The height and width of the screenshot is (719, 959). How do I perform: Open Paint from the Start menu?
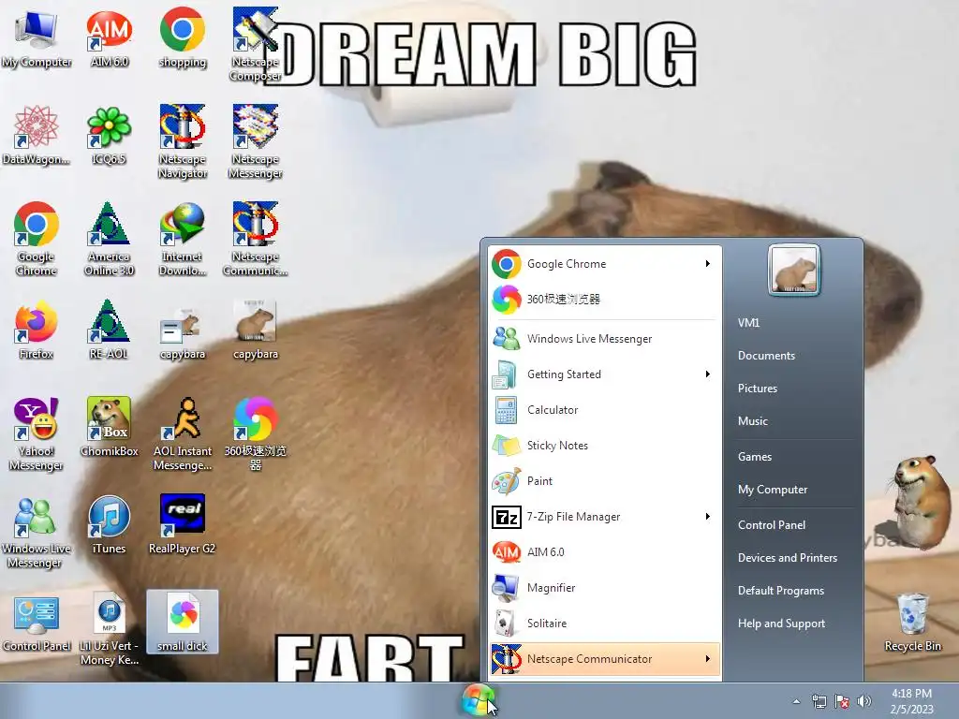pos(604,481)
